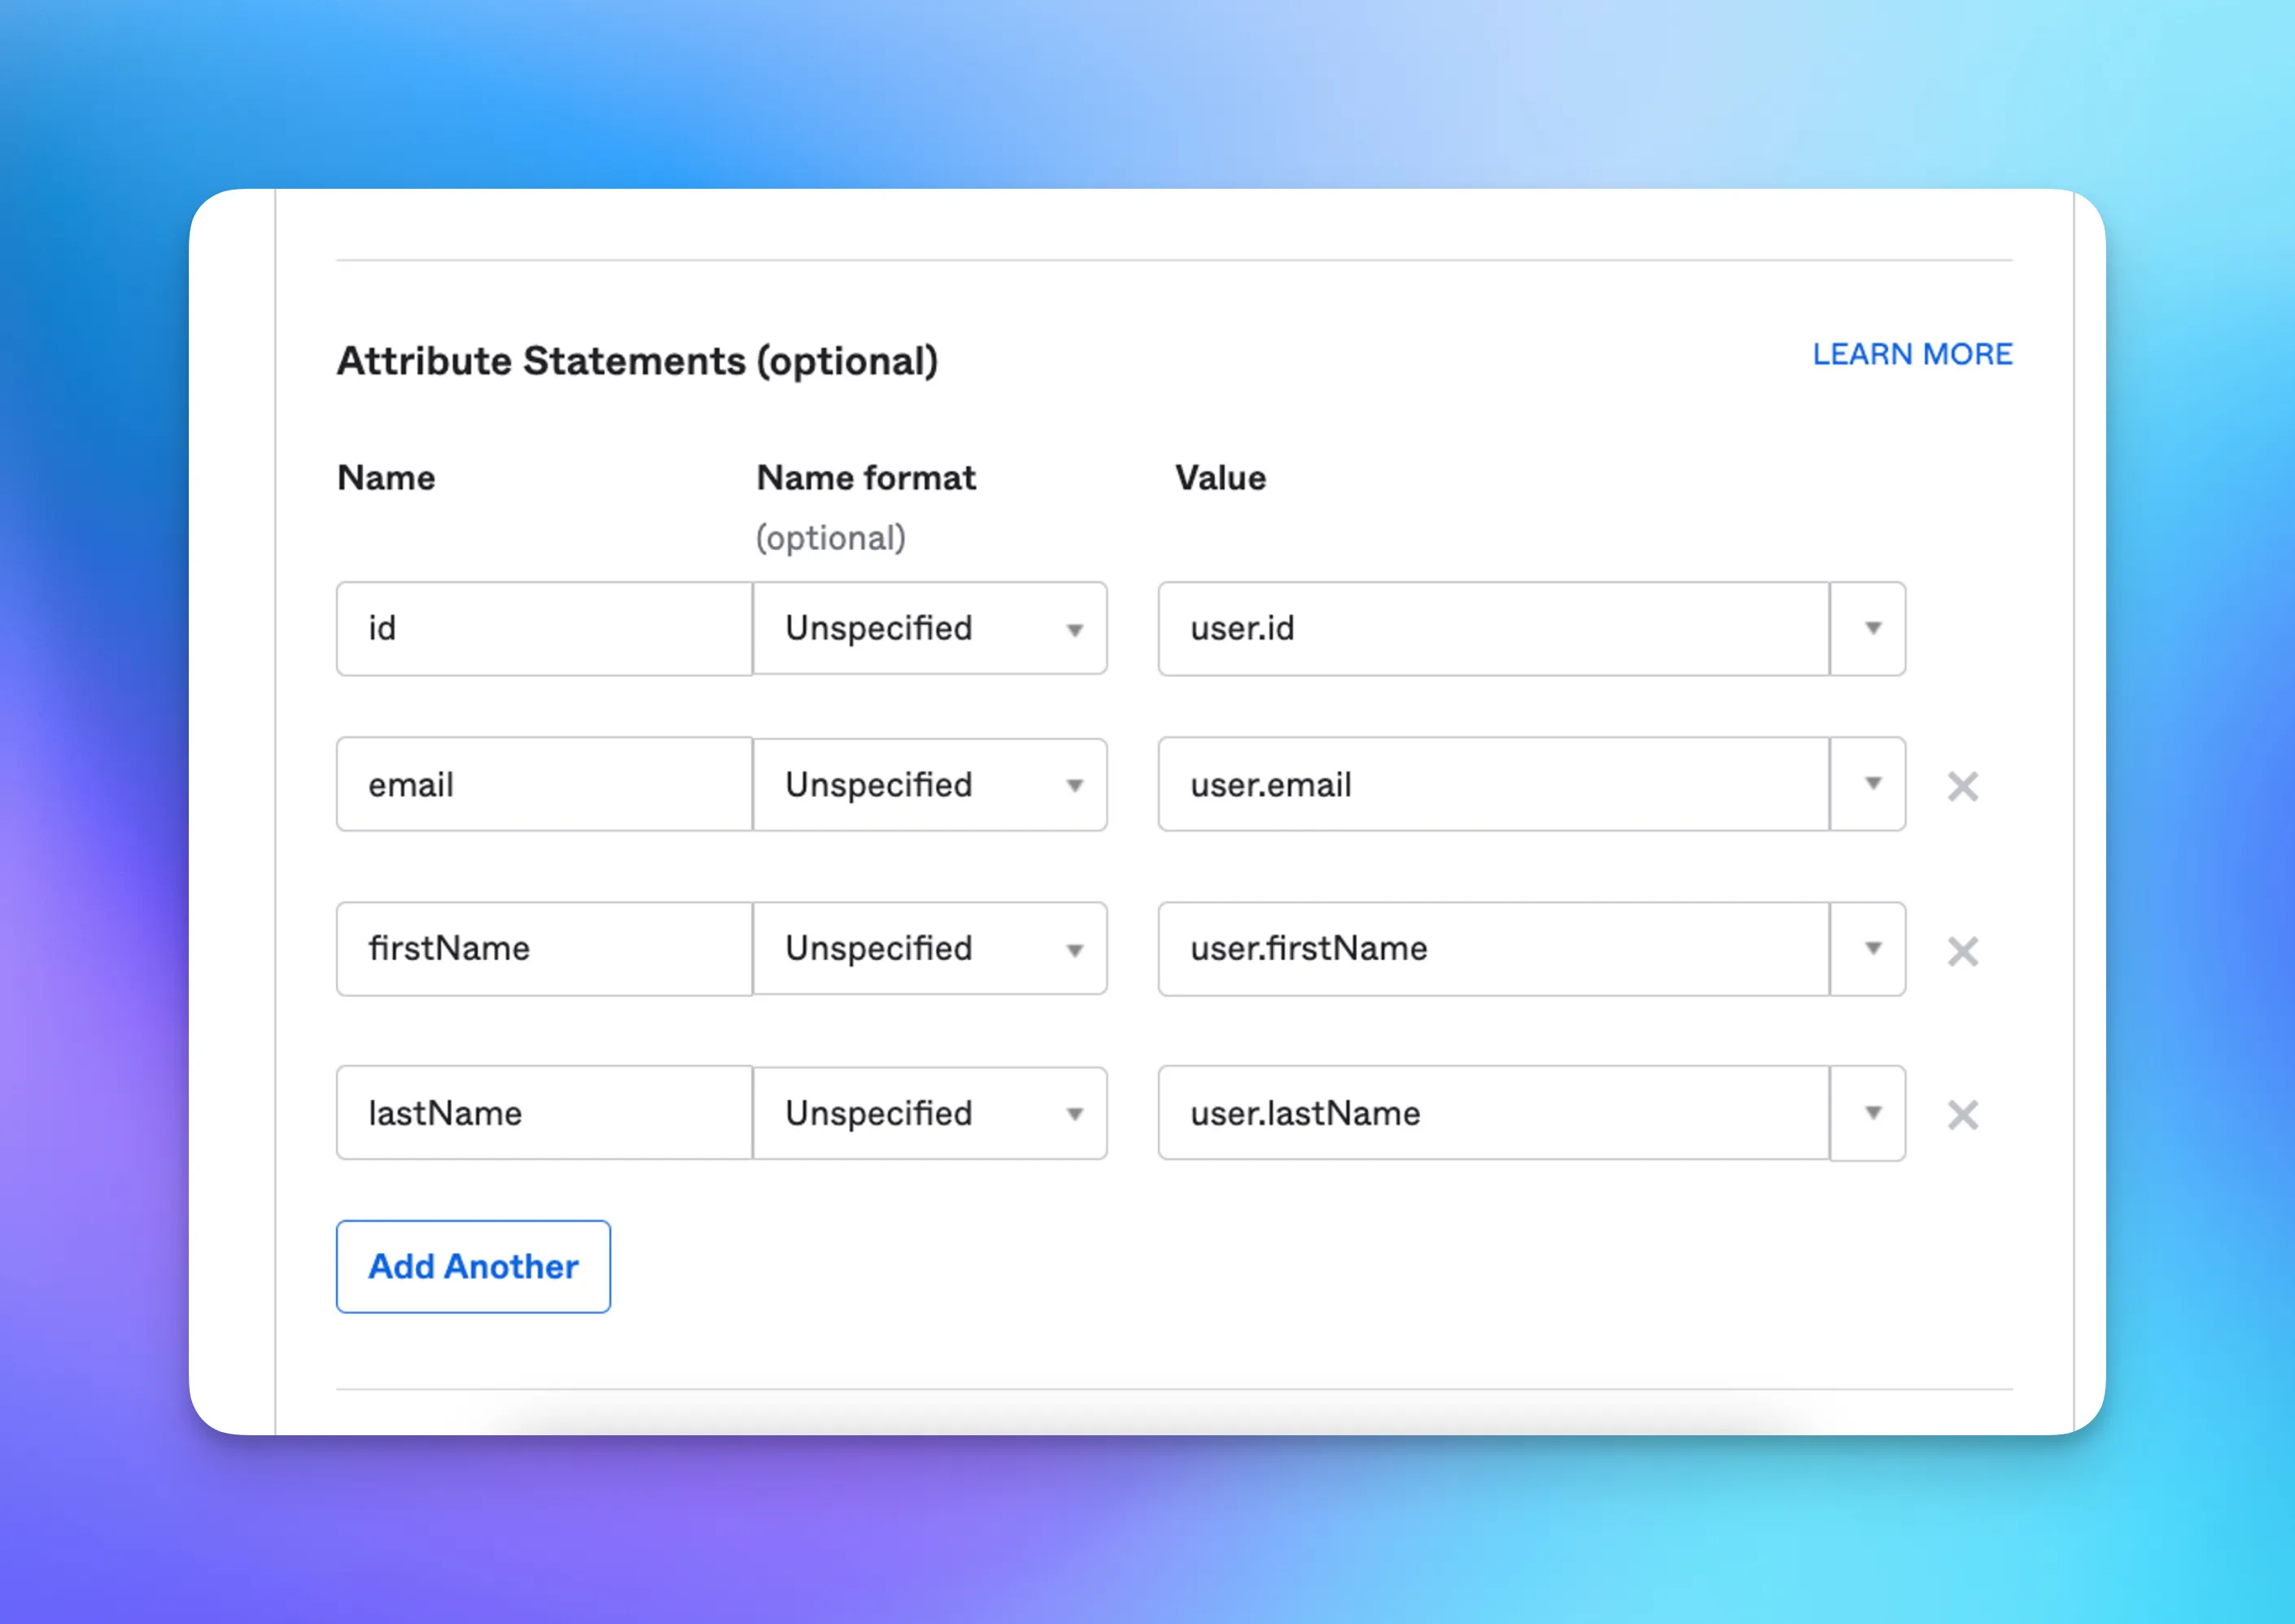Edit the user.id value field
The height and width of the screenshot is (1624, 2295).
pos(1494,628)
